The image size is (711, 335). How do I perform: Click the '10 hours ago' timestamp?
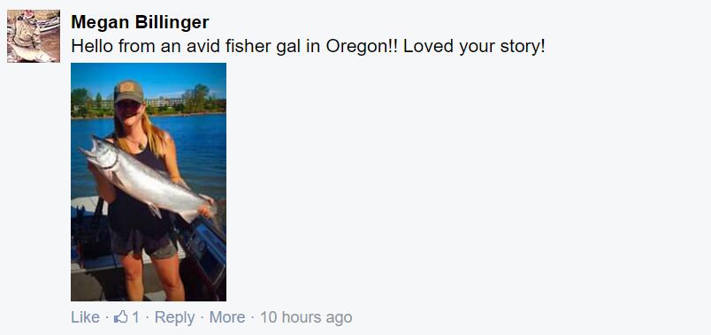point(306,317)
